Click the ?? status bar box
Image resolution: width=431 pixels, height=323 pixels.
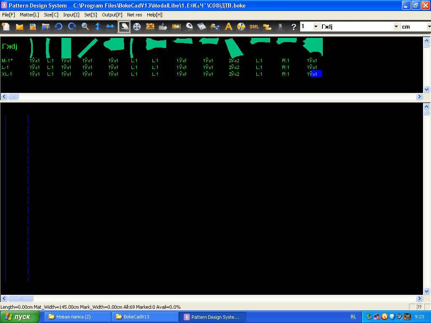click(x=419, y=307)
